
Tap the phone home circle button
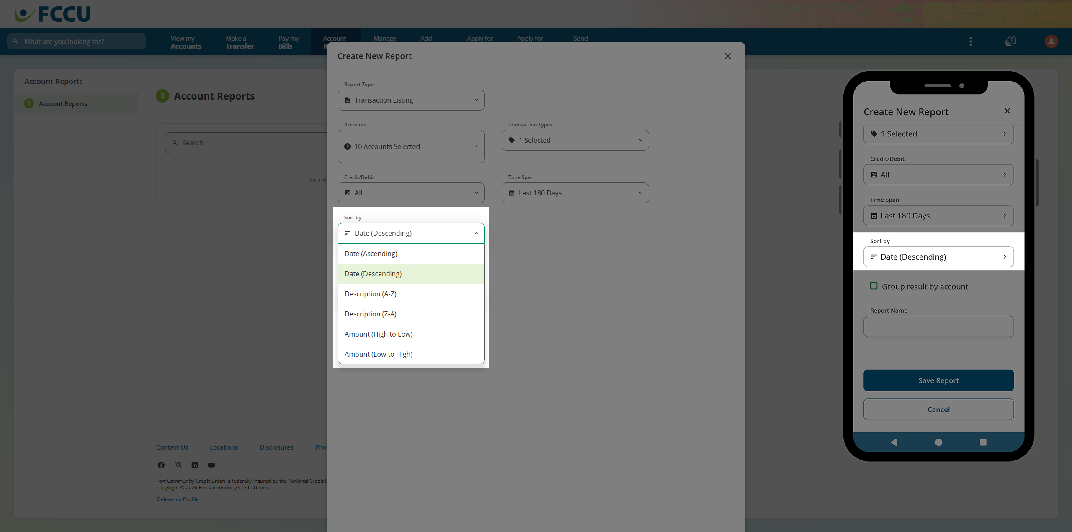[x=938, y=442]
